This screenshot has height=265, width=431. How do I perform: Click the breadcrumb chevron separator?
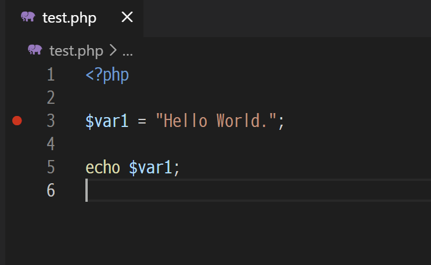[x=113, y=51]
